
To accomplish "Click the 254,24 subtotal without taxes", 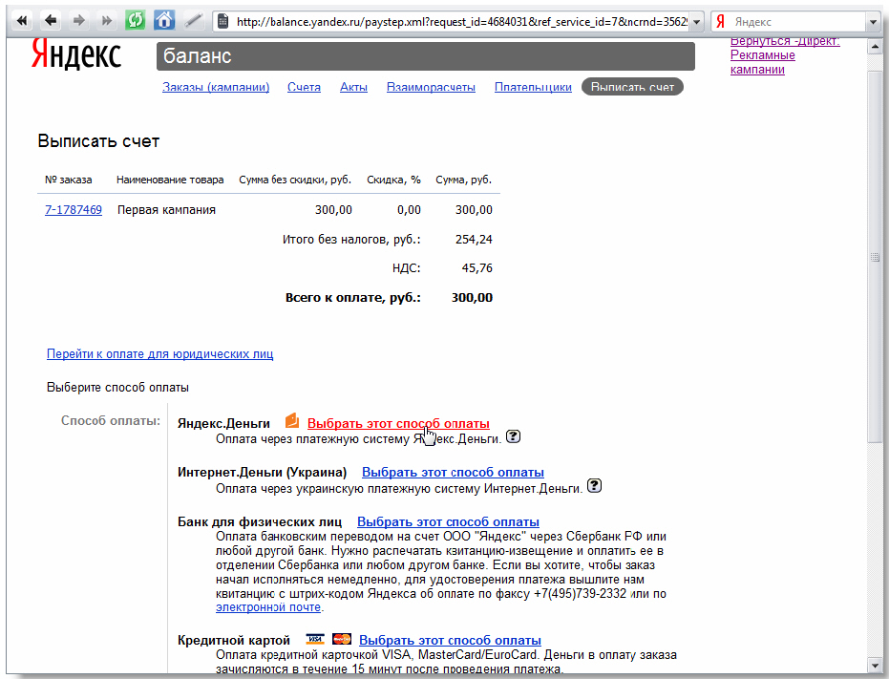I will (474, 240).
